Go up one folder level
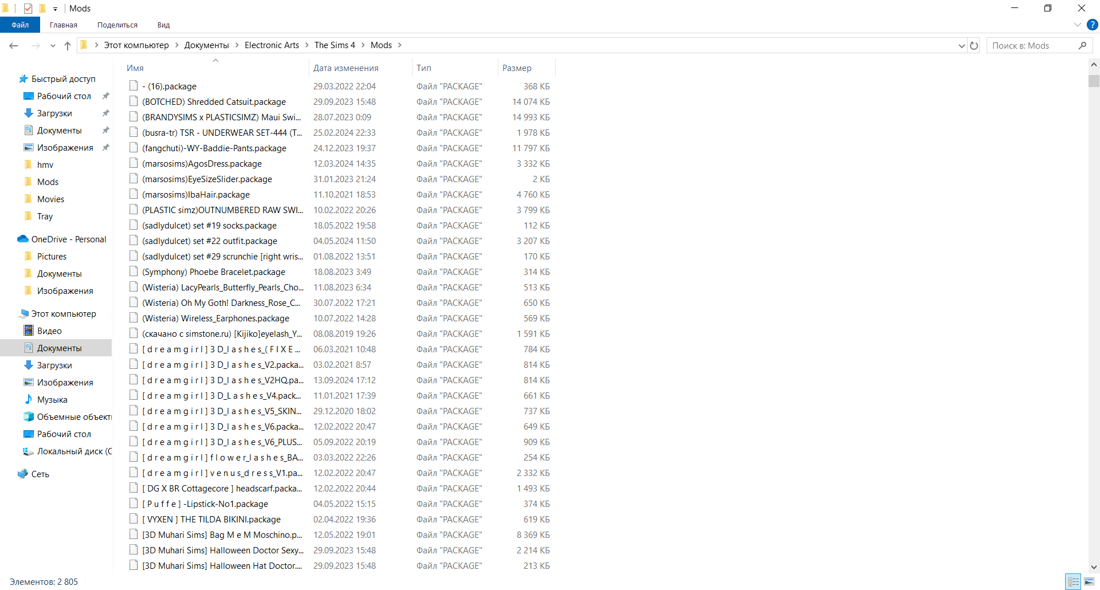1100x590 pixels. [x=68, y=46]
